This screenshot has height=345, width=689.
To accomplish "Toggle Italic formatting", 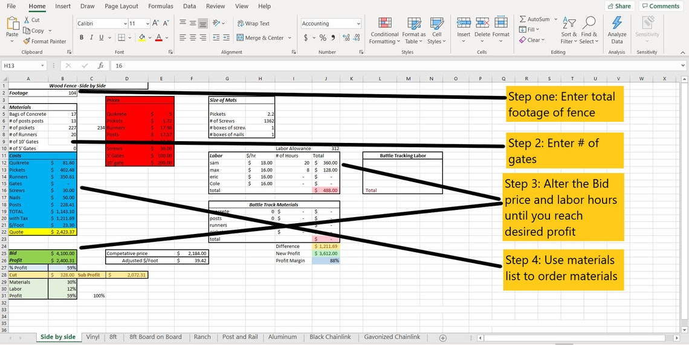I will (91, 38).
